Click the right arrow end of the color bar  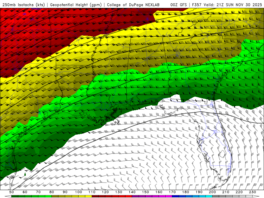[x=256, y=196]
